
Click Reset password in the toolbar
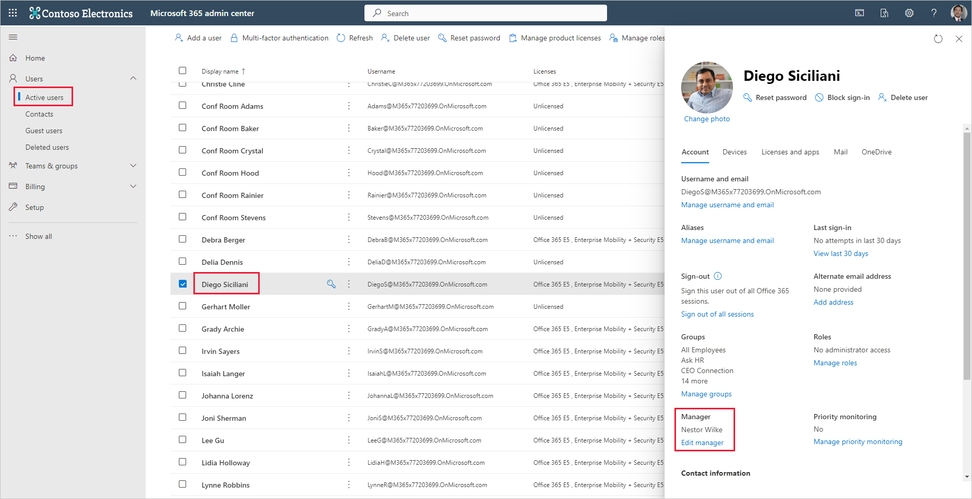(x=469, y=38)
